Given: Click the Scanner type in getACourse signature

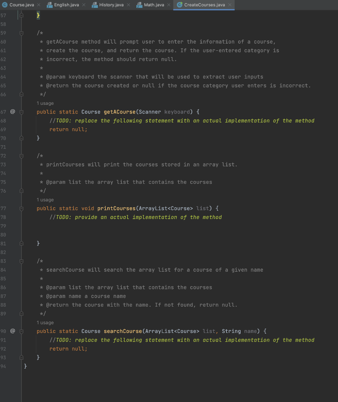Looking at the screenshot, I should [x=150, y=112].
